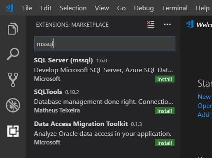
Task: Click version 0.18.2 of SQLTools
Action: [72, 92]
